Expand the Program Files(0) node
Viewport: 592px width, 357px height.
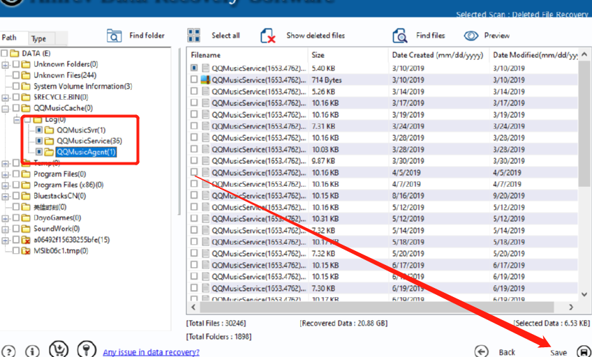6,174
